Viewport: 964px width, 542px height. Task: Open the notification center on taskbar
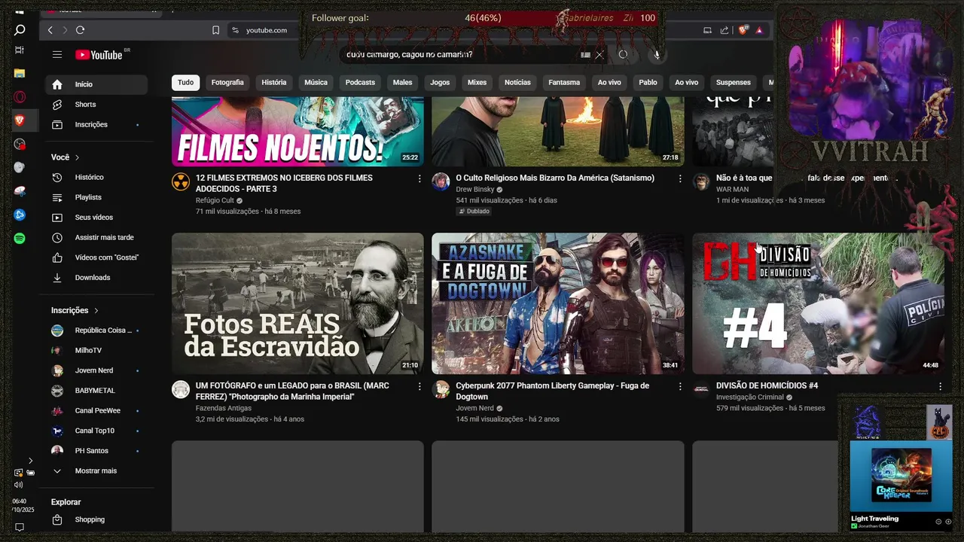coord(20,527)
